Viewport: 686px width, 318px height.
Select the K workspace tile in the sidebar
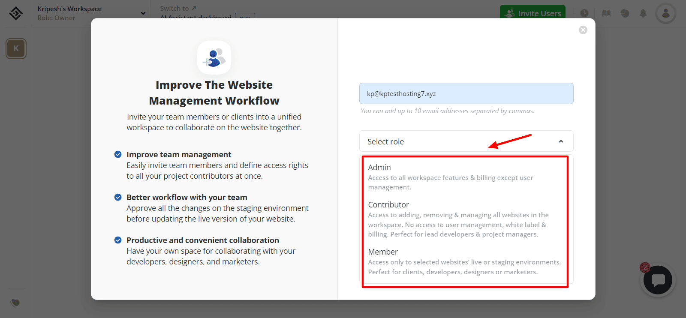pyautogui.click(x=16, y=48)
